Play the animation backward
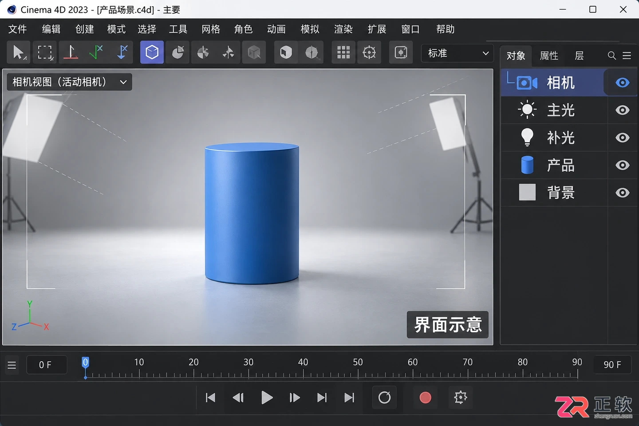The width and height of the screenshot is (639, 426). [x=238, y=398]
